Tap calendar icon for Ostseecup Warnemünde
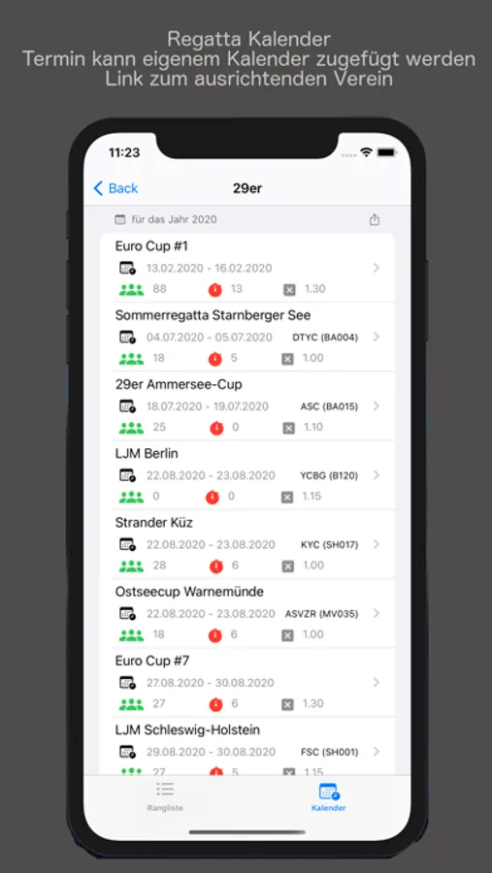This screenshot has width=492, height=873. click(127, 614)
